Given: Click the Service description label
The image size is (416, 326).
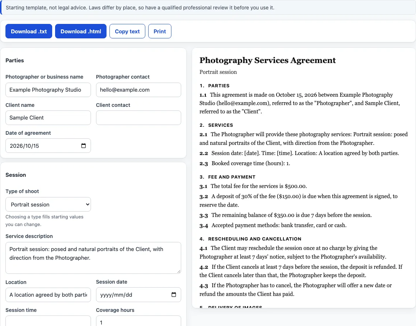Looking at the screenshot, I should [29, 236].
